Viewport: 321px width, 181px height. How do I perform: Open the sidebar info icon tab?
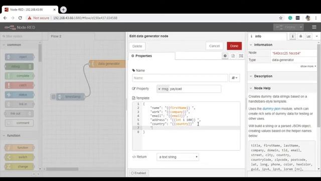[292, 36]
